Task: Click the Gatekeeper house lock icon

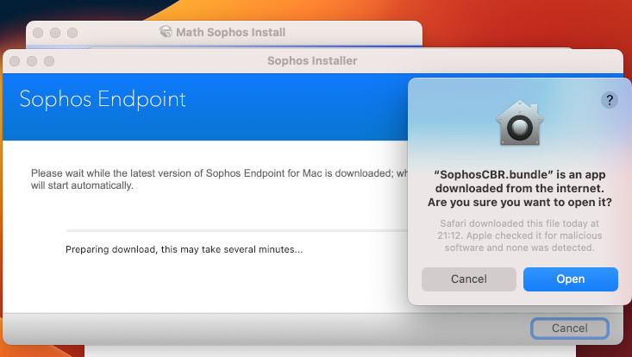Action: 520,123
